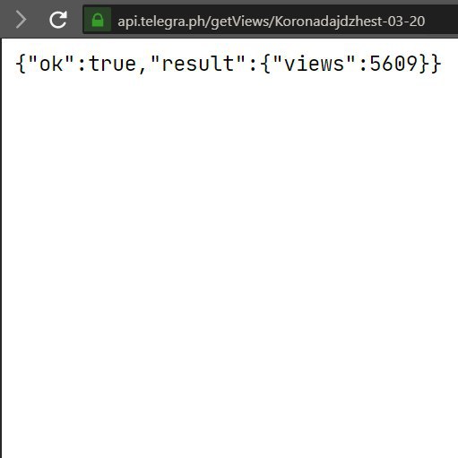
Task: Click the colon after "result"
Action: [x=253, y=65]
